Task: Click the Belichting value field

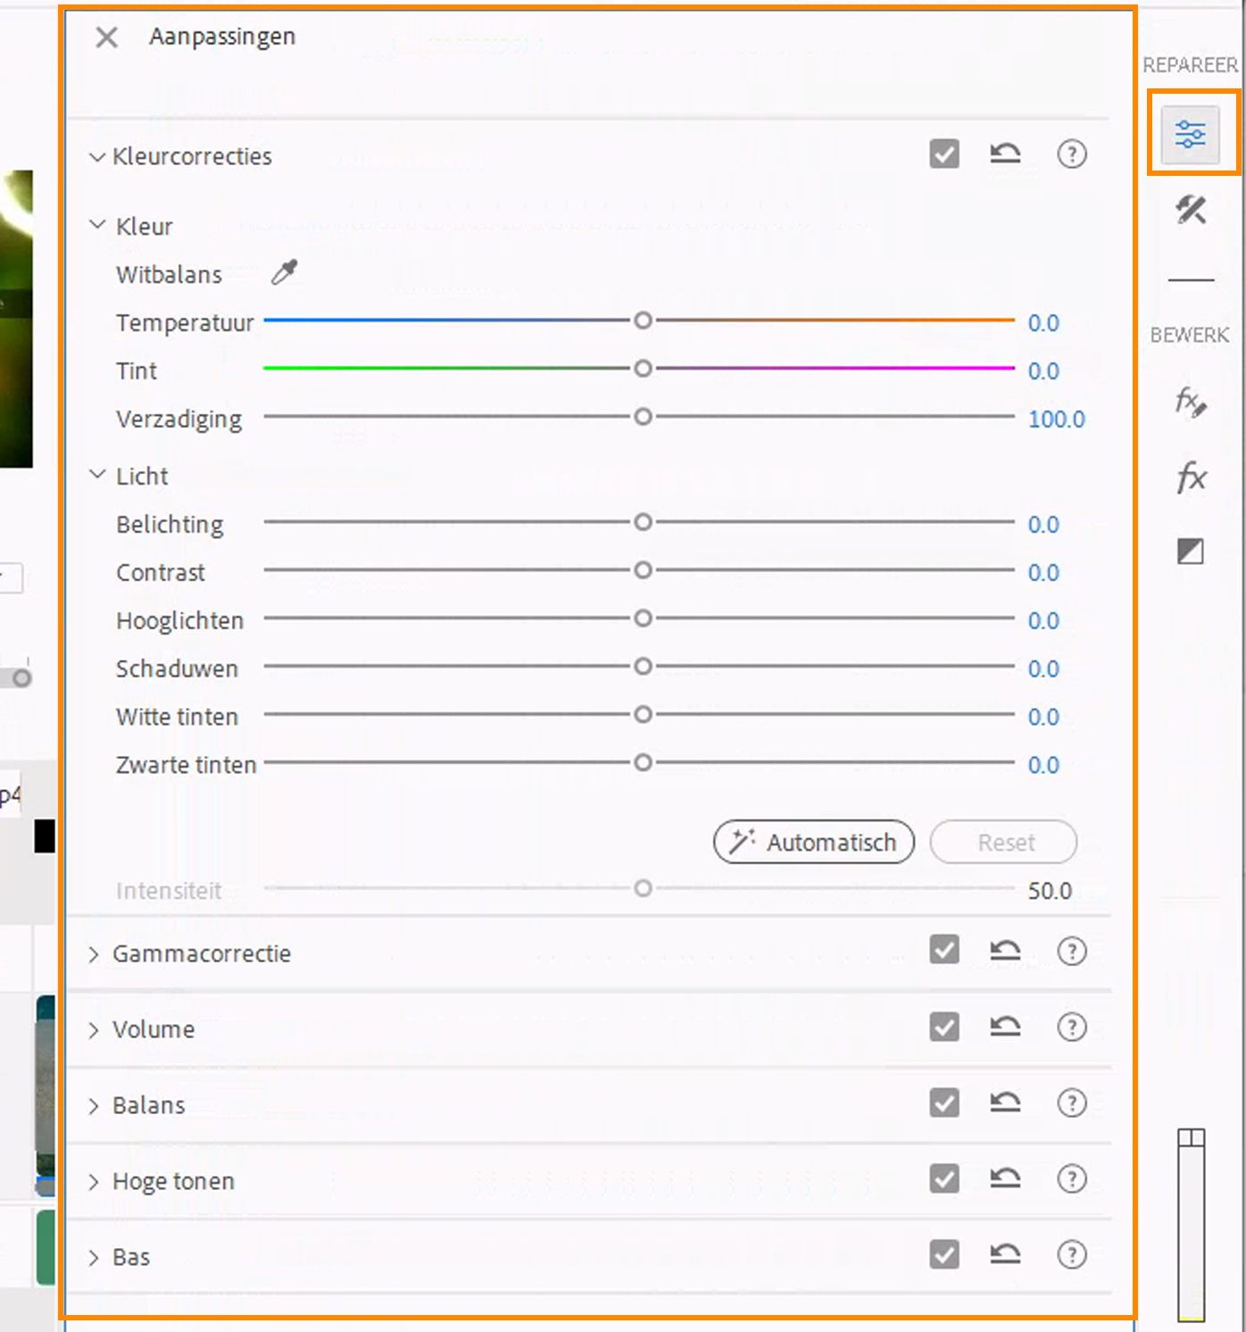Action: pyautogui.click(x=1043, y=525)
